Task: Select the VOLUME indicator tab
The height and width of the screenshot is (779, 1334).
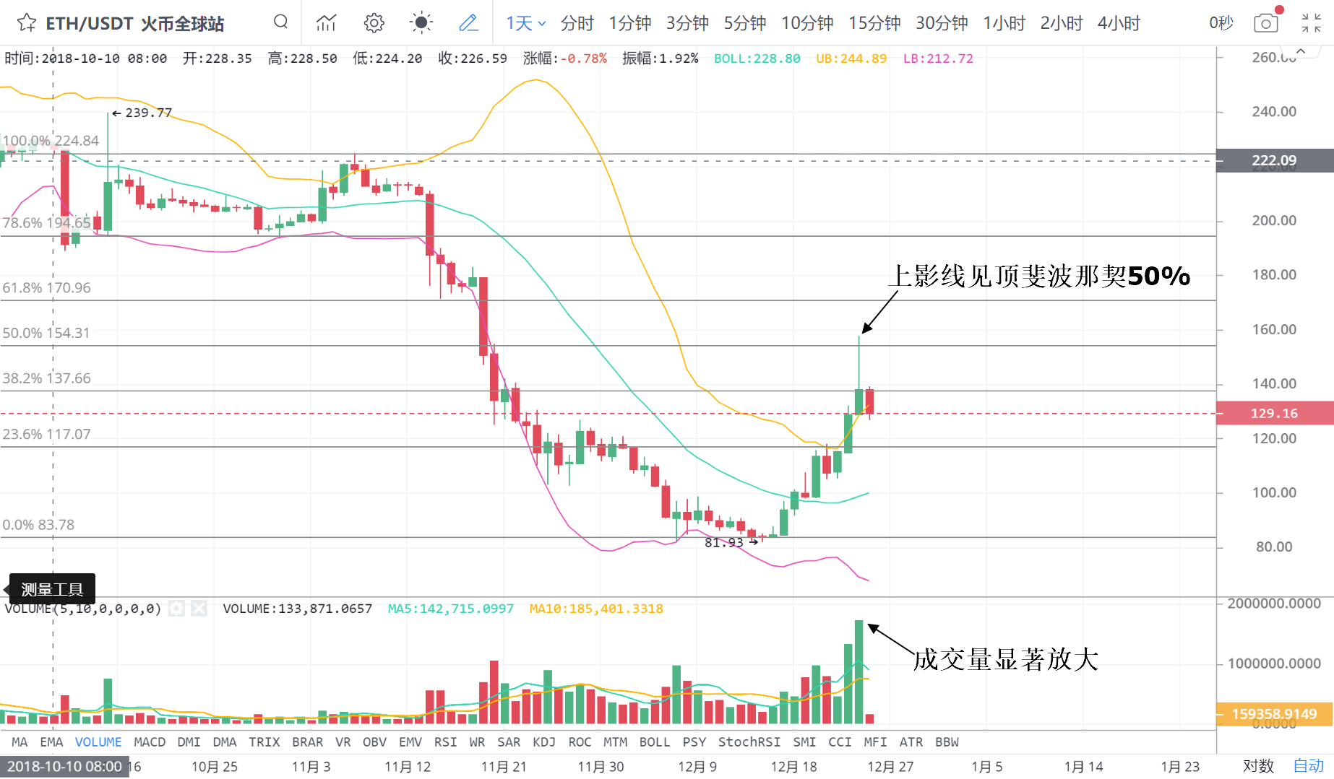Action: point(98,741)
